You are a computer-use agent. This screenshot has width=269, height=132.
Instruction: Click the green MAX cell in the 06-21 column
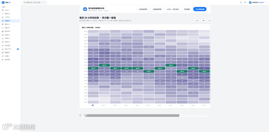[x=149, y=71]
